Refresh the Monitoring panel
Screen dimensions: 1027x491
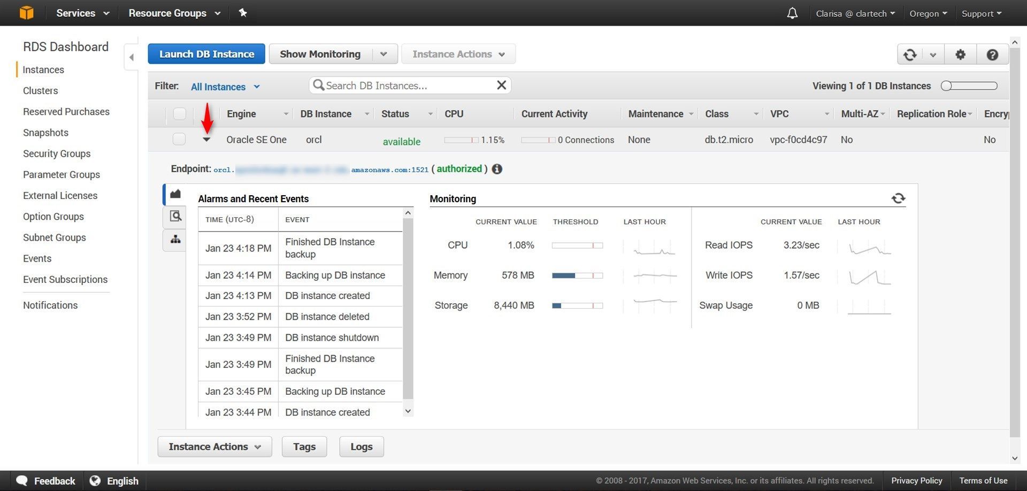[x=898, y=198]
